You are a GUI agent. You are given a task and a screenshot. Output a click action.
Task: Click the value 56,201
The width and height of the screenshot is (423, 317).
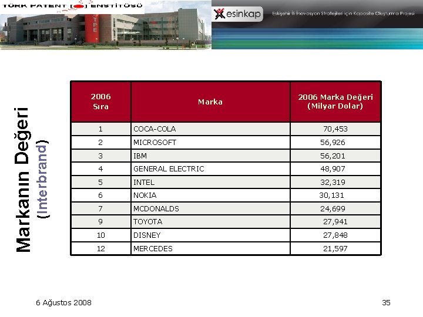tap(333, 156)
